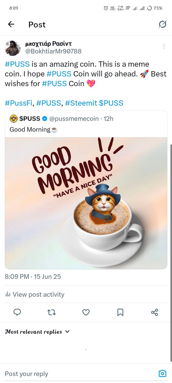Open @pussmemecoin quoted account avatar
Image resolution: width=172 pixels, height=383 pixels.
point(13,119)
